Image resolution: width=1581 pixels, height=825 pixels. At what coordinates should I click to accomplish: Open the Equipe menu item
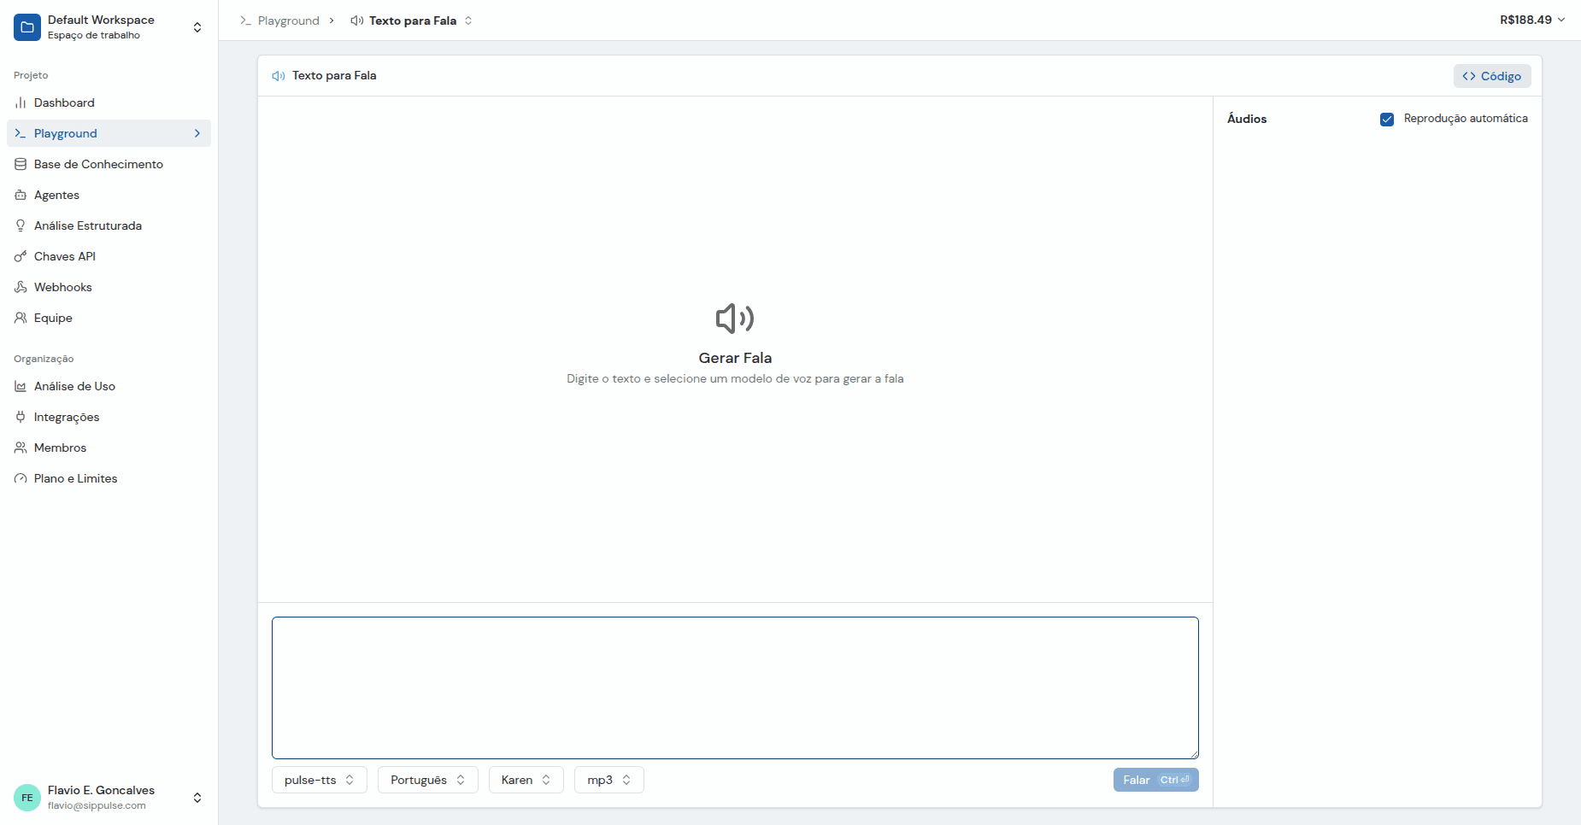point(53,318)
